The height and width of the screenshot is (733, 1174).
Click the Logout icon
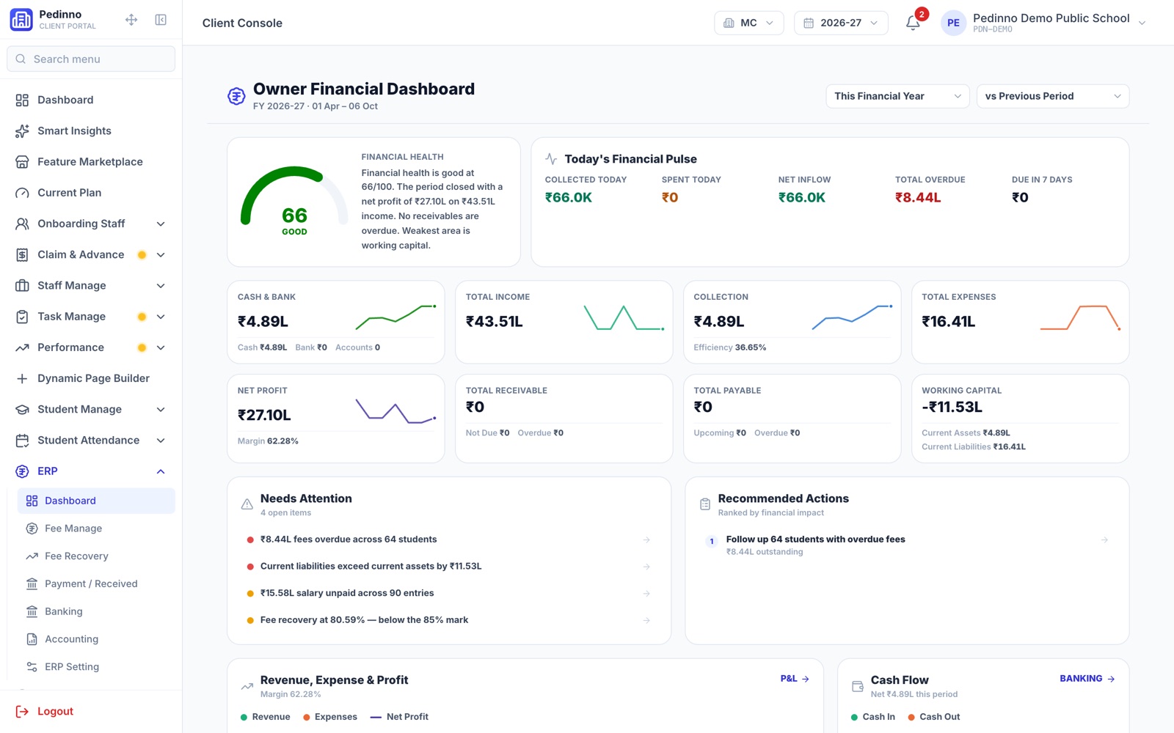[22, 712]
